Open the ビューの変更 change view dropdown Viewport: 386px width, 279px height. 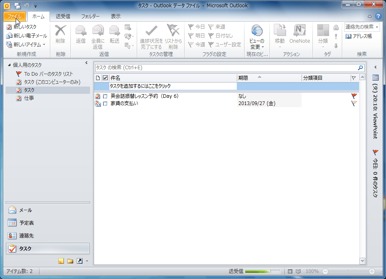[x=257, y=37]
